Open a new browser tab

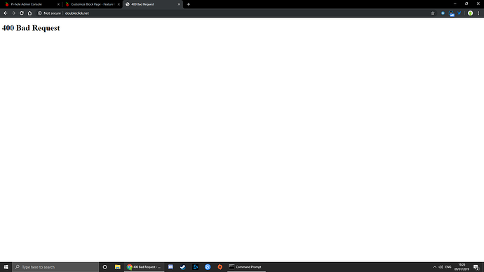point(188,4)
